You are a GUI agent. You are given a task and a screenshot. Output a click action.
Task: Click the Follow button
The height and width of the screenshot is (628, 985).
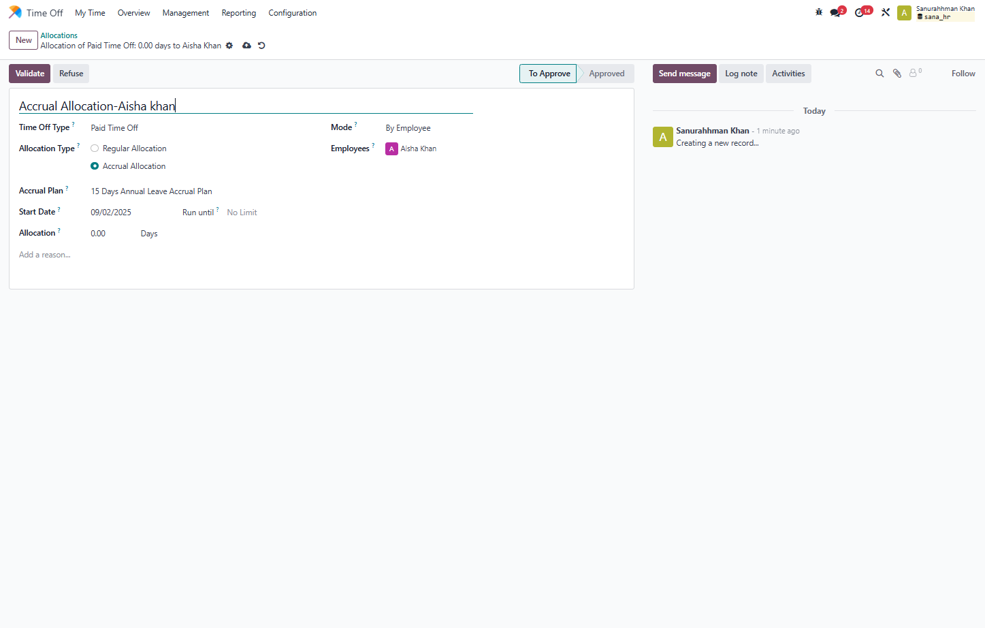coord(963,74)
